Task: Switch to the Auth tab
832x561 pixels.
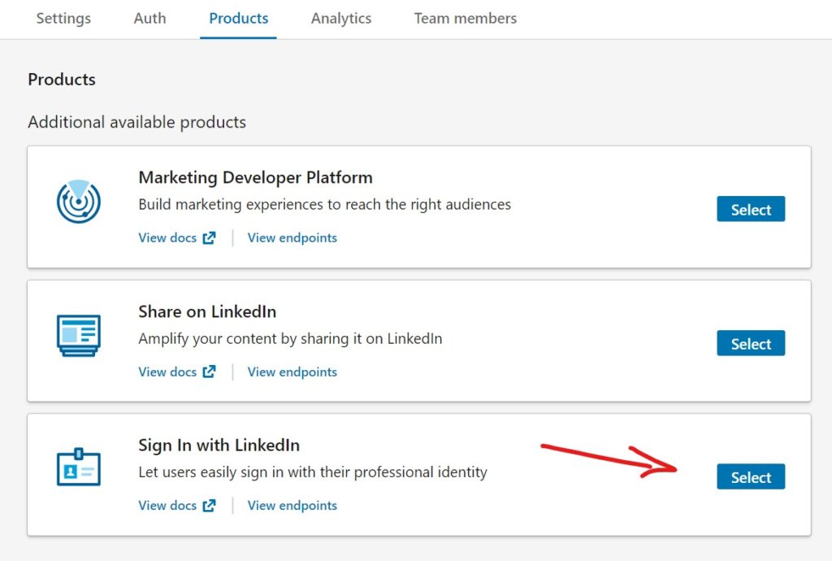Action: click(149, 19)
